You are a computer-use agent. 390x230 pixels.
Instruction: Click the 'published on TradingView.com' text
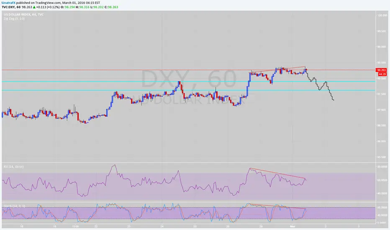39,3
